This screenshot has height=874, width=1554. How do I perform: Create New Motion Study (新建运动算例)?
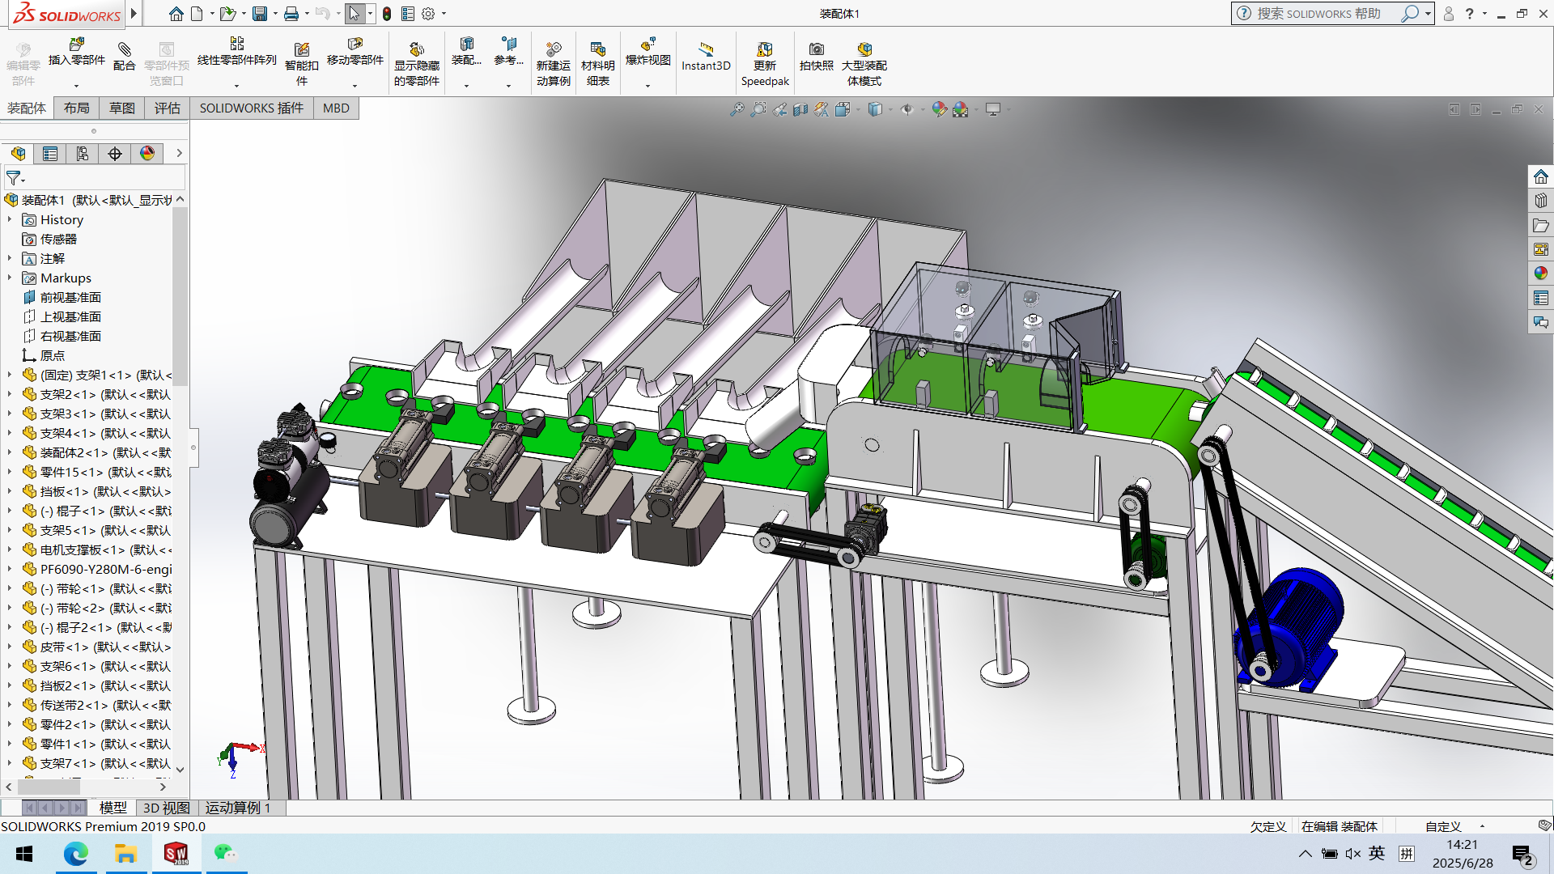[x=554, y=63]
